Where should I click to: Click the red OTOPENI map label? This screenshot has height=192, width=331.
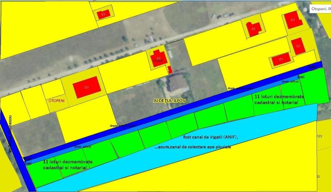[x=56, y=100]
